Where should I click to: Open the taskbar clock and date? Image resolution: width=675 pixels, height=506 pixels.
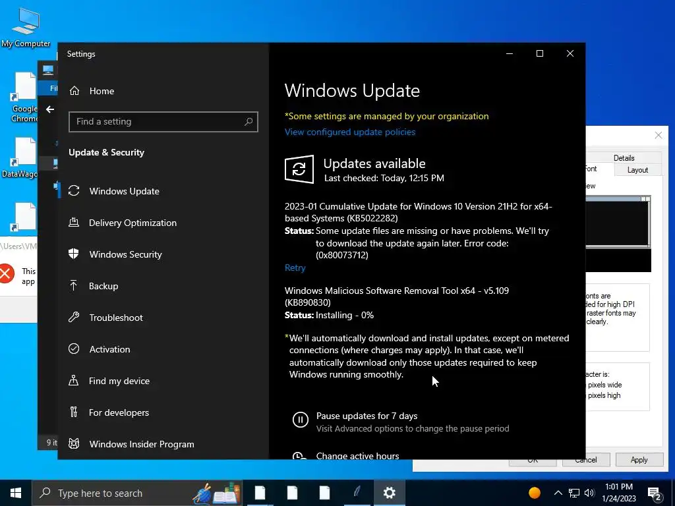tap(619, 493)
